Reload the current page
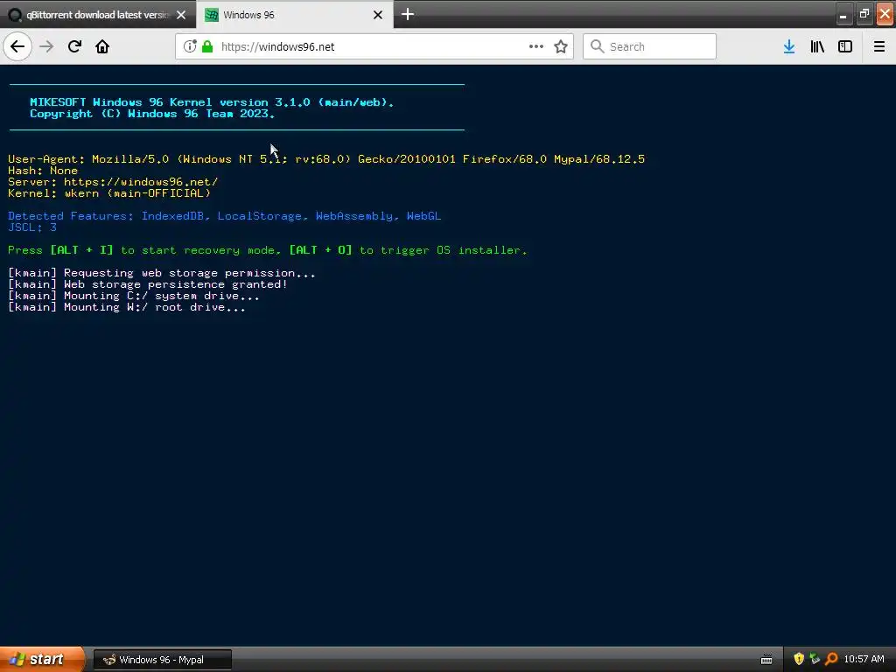The width and height of the screenshot is (896, 672). tap(74, 46)
